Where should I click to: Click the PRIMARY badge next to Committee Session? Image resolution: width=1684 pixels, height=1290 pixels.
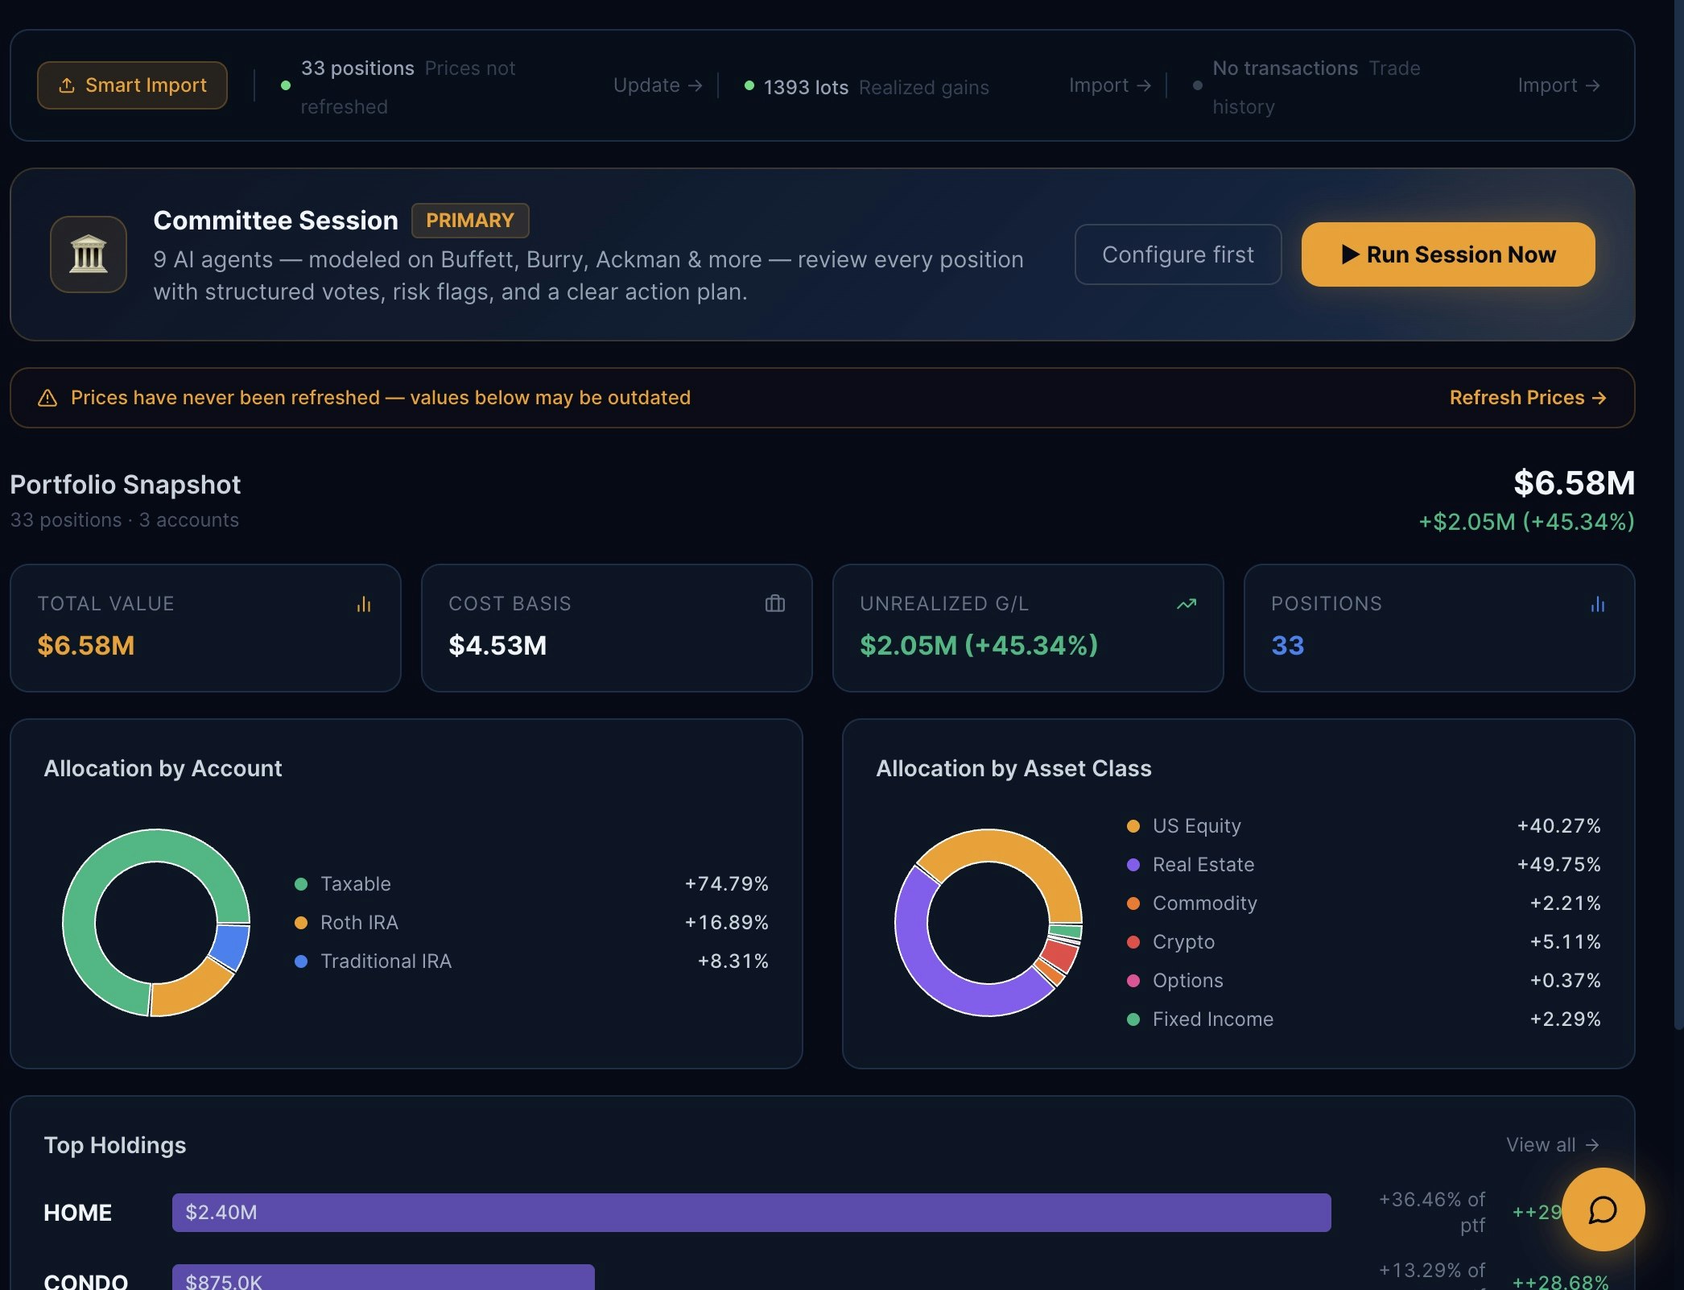click(470, 221)
